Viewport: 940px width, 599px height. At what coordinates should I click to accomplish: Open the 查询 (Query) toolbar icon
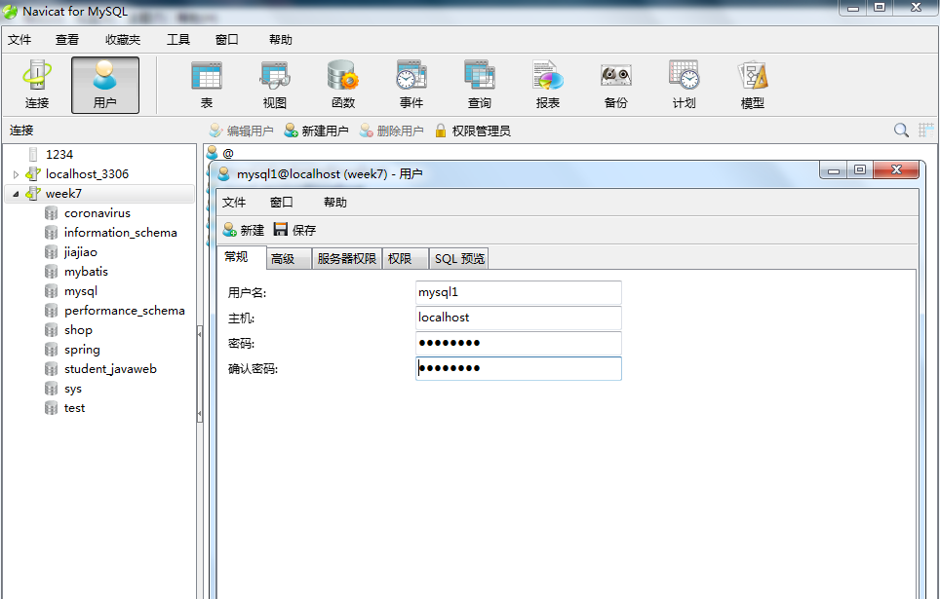click(479, 85)
